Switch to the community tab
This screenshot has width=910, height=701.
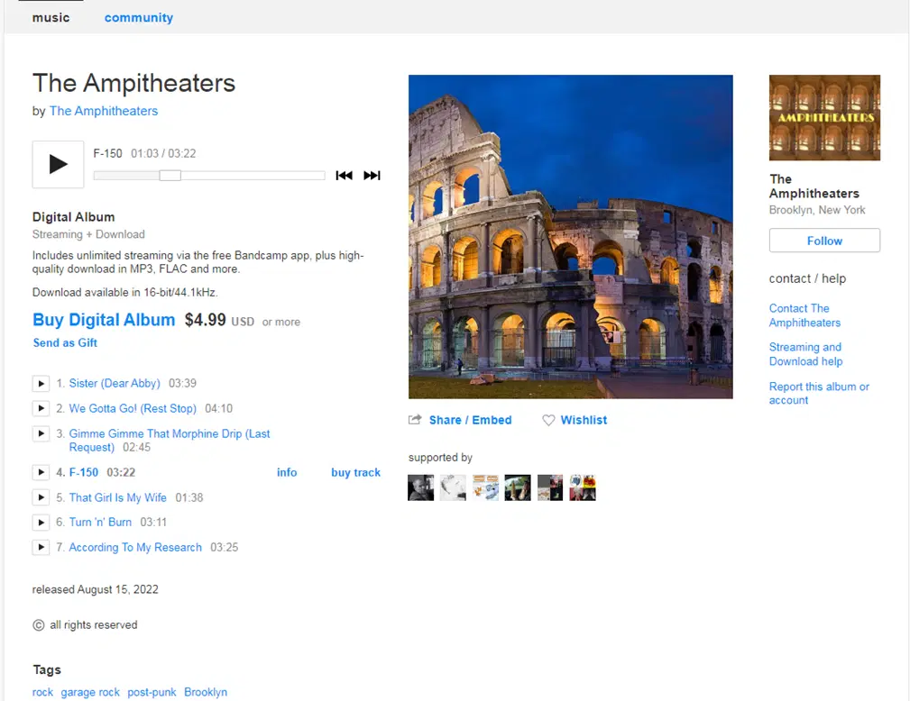click(x=138, y=17)
